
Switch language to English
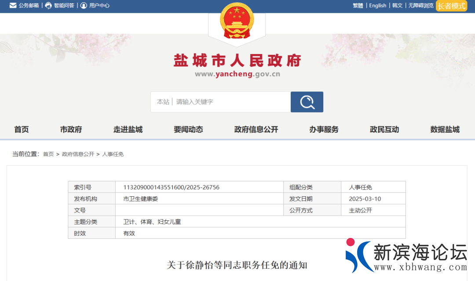pos(377,6)
